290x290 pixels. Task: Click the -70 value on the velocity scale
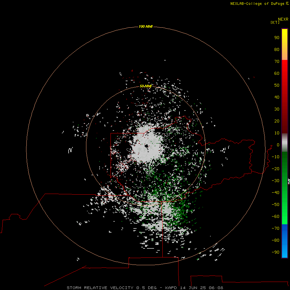(x=275, y=228)
